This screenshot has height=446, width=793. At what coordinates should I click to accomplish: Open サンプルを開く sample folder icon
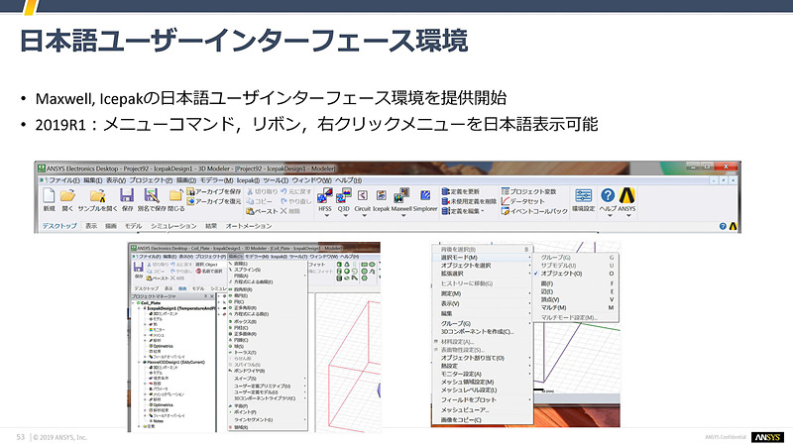[x=97, y=195]
